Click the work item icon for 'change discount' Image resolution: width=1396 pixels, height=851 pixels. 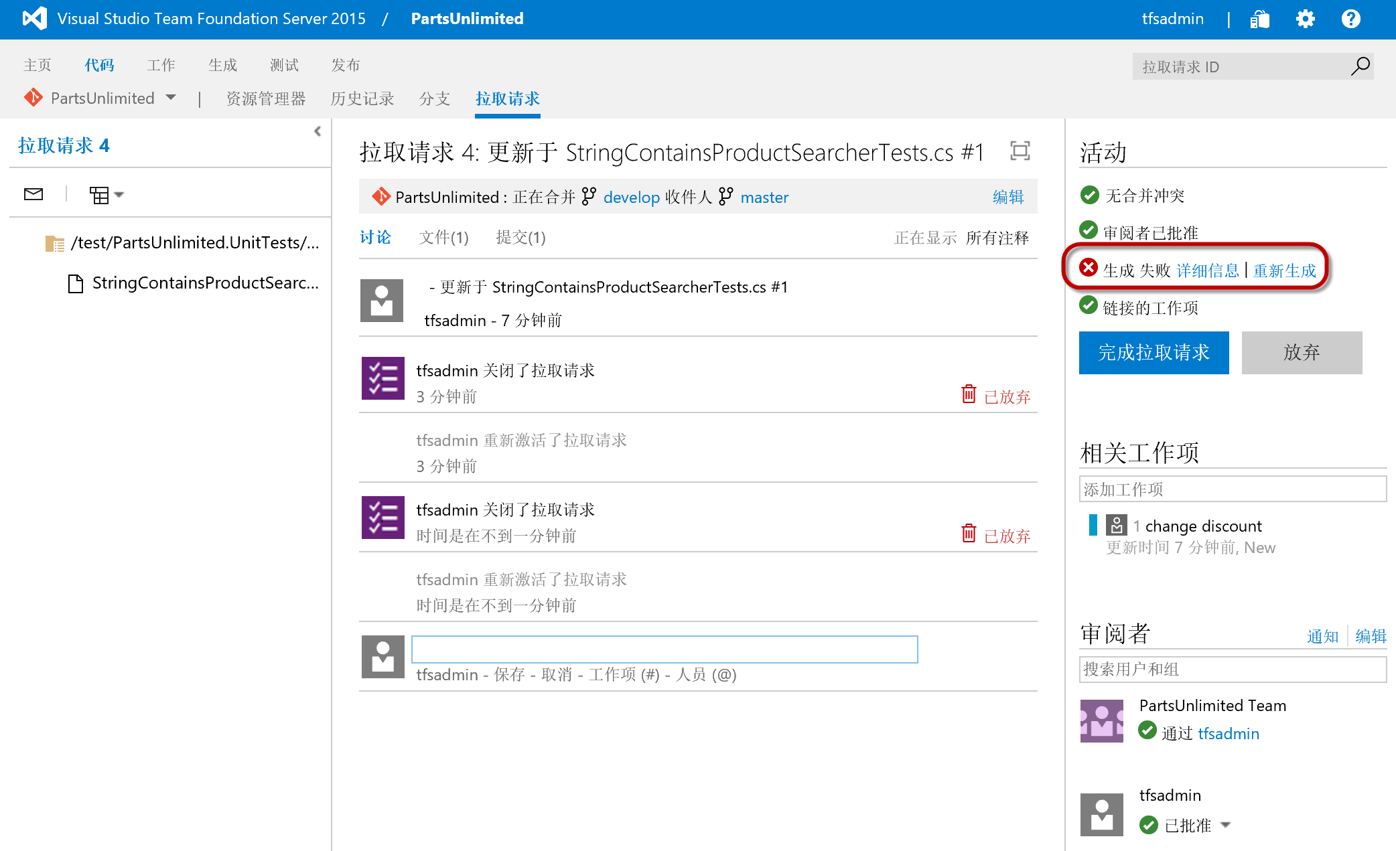pyautogui.click(x=1117, y=525)
